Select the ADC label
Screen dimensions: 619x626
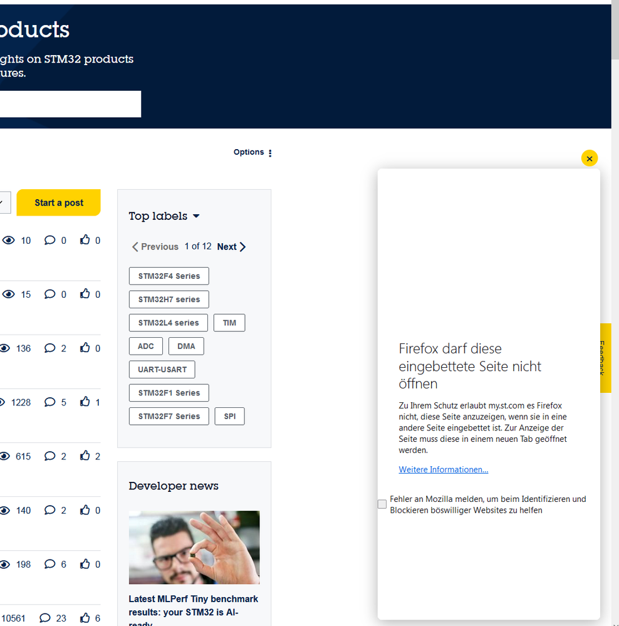pyautogui.click(x=146, y=346)
